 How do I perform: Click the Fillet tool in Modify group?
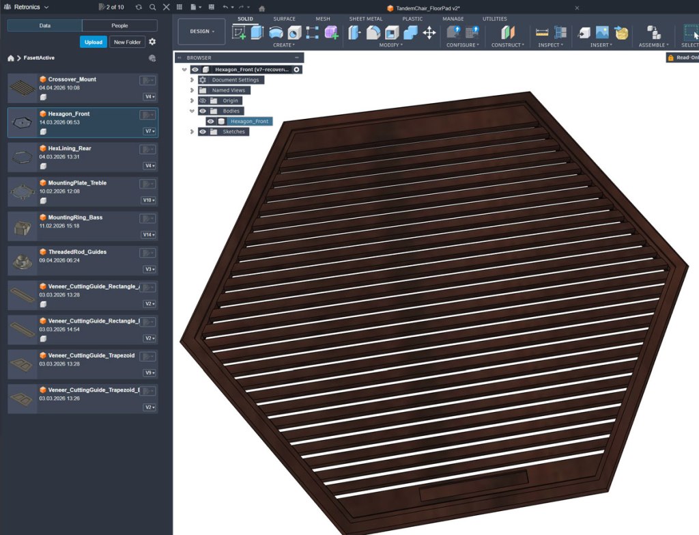[x=373, y=32]
